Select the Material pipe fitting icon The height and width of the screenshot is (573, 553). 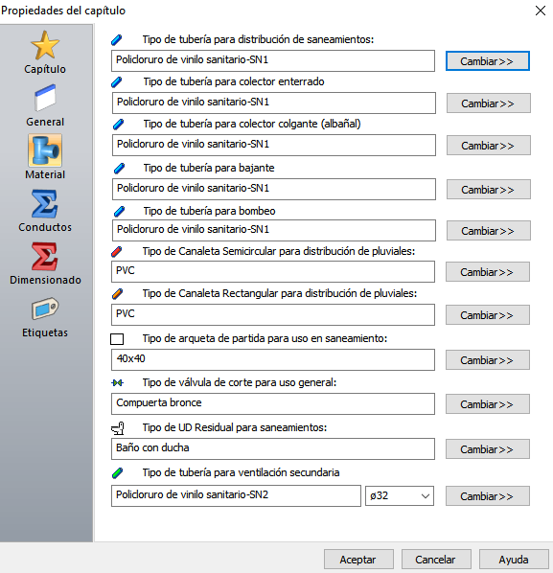45,150
